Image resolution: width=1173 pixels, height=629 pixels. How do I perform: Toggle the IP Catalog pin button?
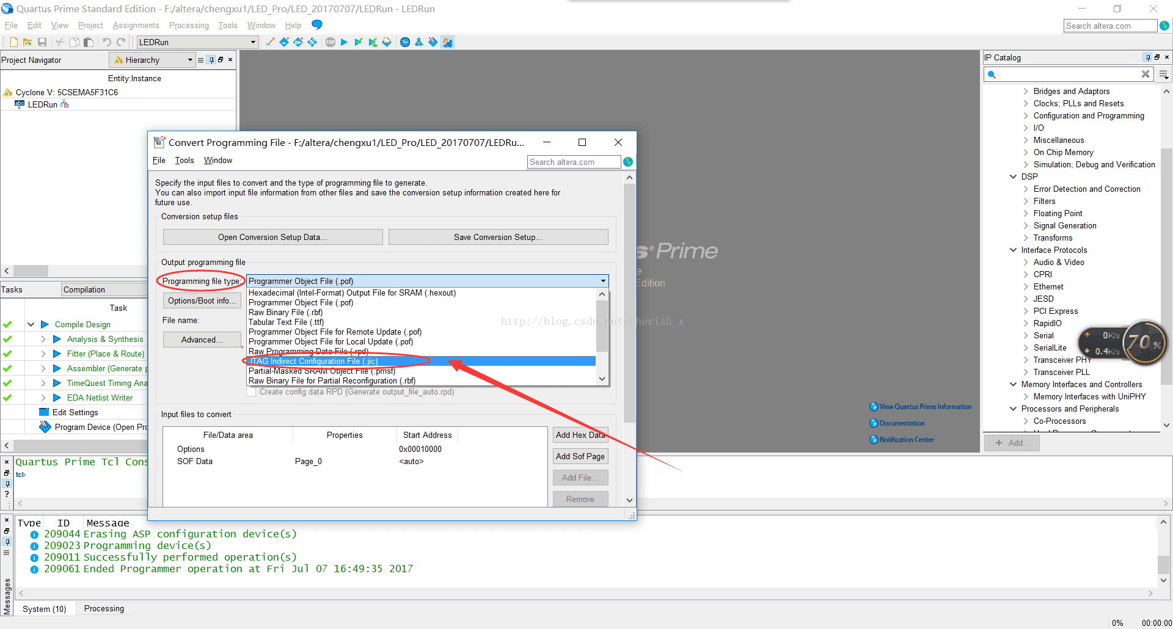[1148, 57]
